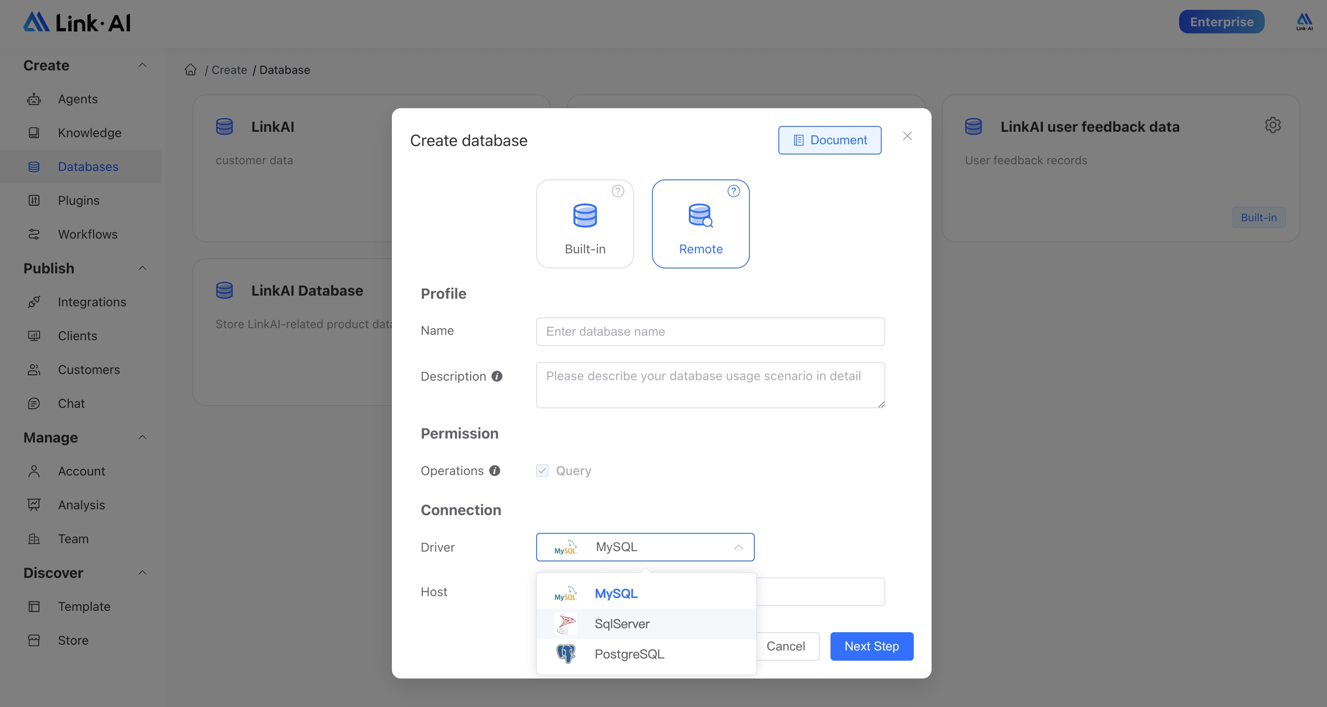Click the LinkAI user feedback data title

pos(1090,127)
